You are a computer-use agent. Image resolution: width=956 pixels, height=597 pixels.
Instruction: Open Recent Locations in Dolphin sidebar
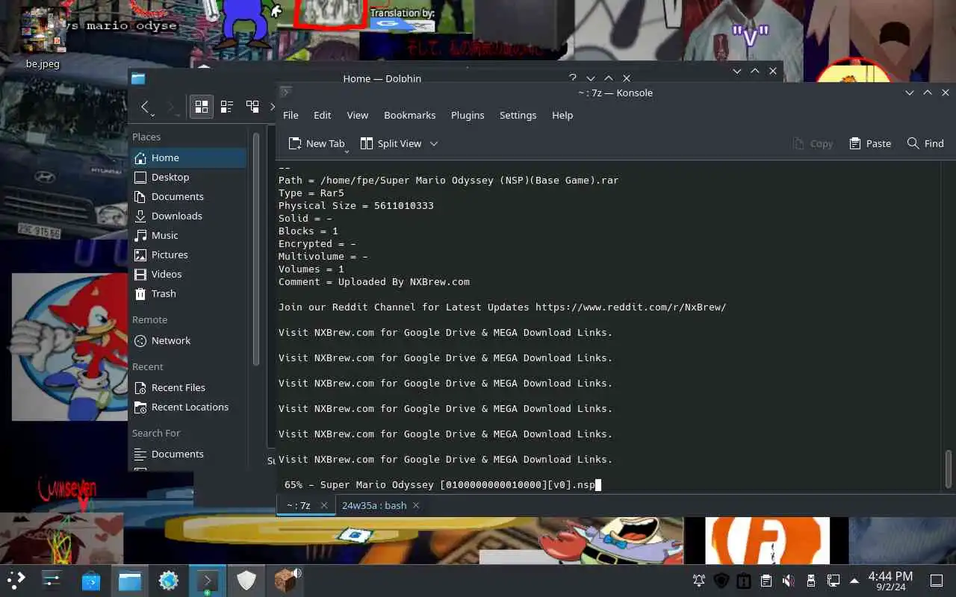click(x=189, y=407)
